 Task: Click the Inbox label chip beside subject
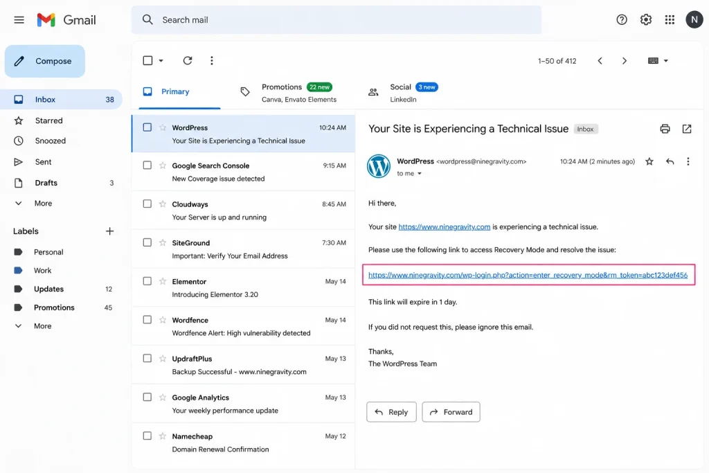(x=586, y=130)
